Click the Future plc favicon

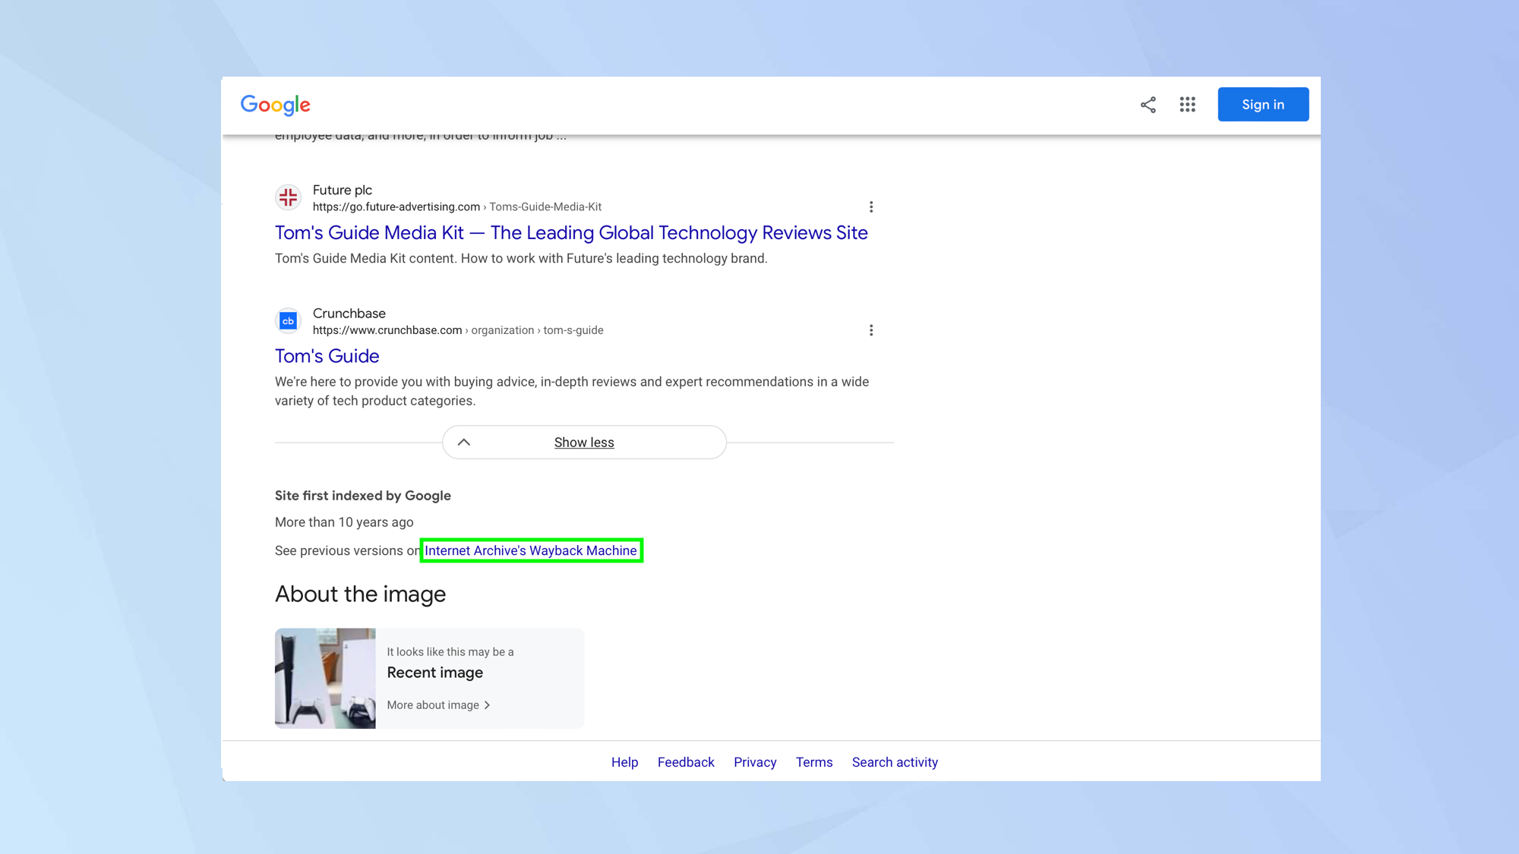click(288, 197)
